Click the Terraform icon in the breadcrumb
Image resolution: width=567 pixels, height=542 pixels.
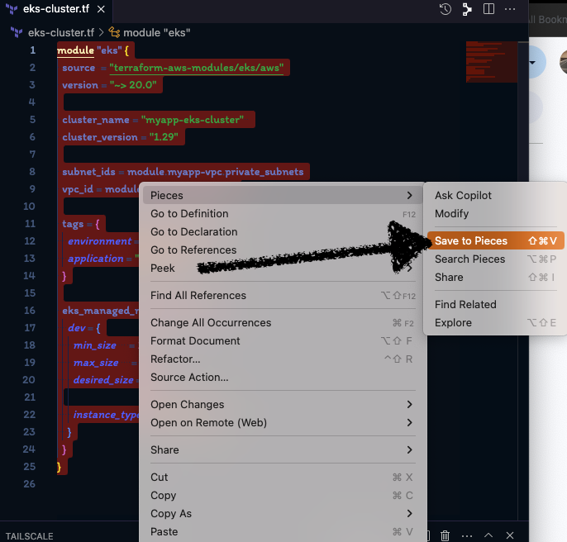pos(17,32)
